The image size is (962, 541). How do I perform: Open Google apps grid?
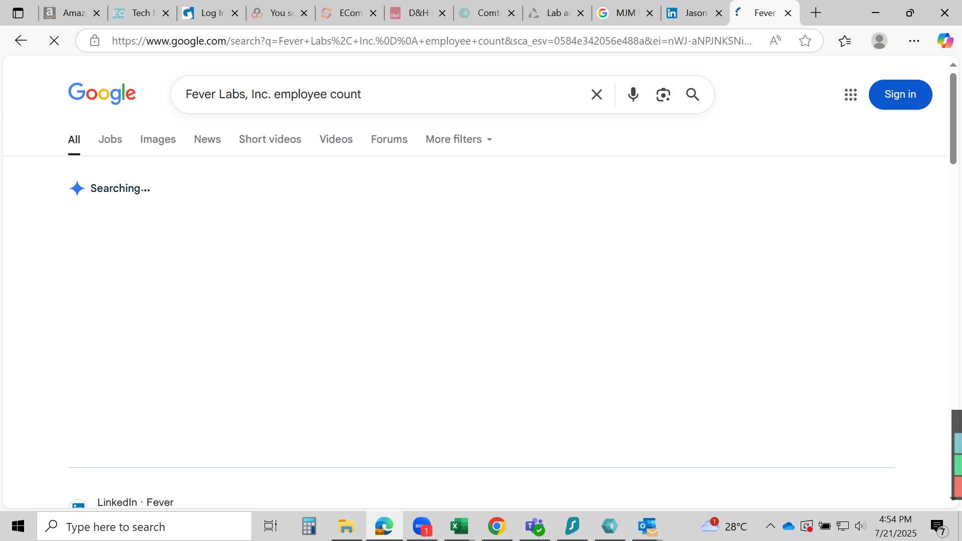coord(851,94)
